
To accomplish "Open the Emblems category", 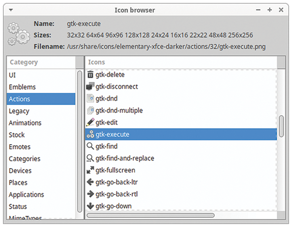I will point(22,87).
